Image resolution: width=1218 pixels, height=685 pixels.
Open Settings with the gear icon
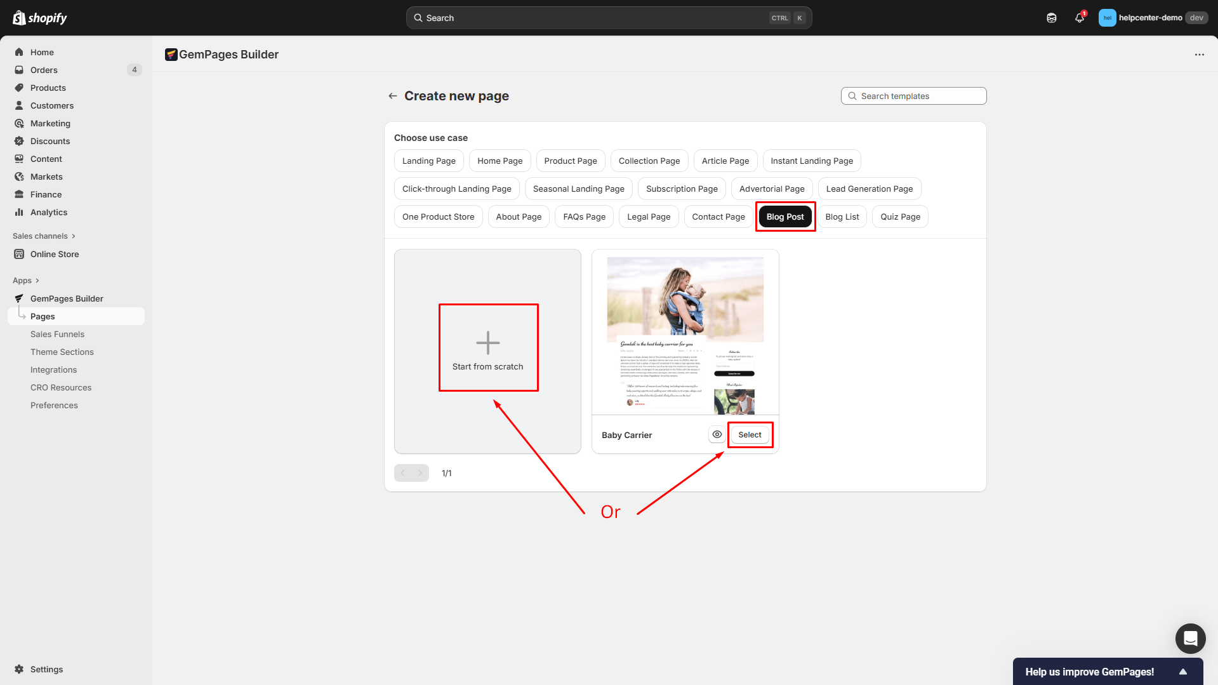(19, 669)
